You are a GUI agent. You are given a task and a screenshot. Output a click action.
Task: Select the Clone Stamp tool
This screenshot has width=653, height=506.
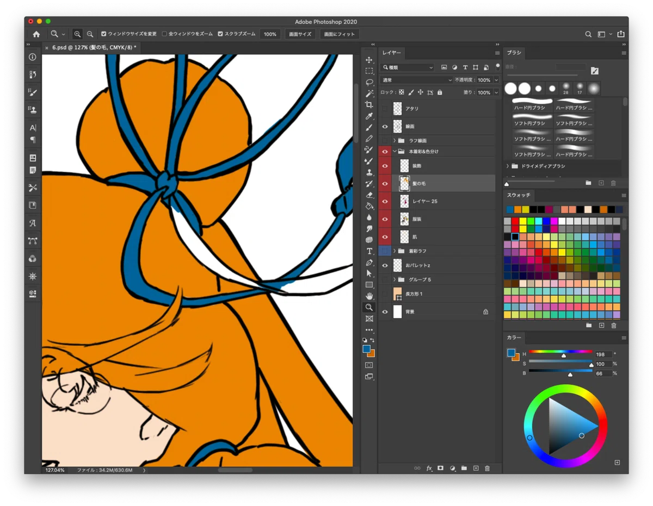369,172
